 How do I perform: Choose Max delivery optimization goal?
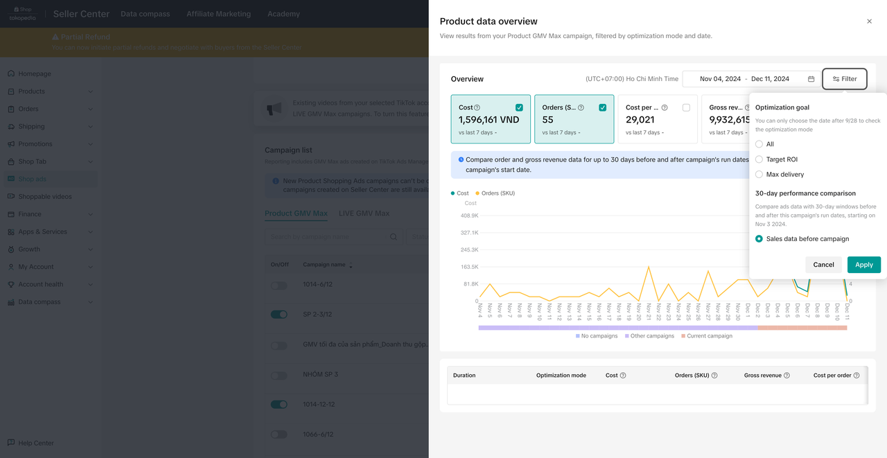pyautogui.click(x=759, y=175)
